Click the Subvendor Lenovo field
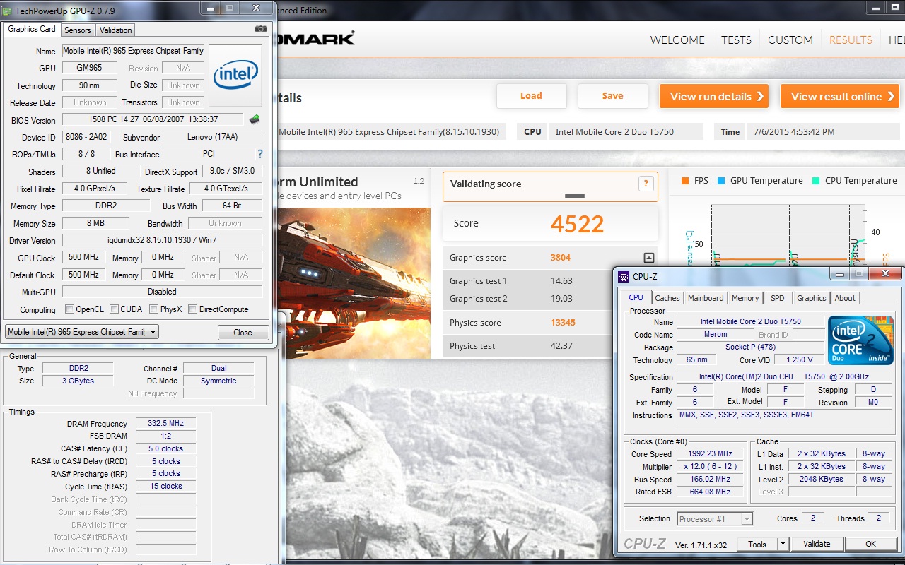 pyautogui.click(x=212, y=137)
